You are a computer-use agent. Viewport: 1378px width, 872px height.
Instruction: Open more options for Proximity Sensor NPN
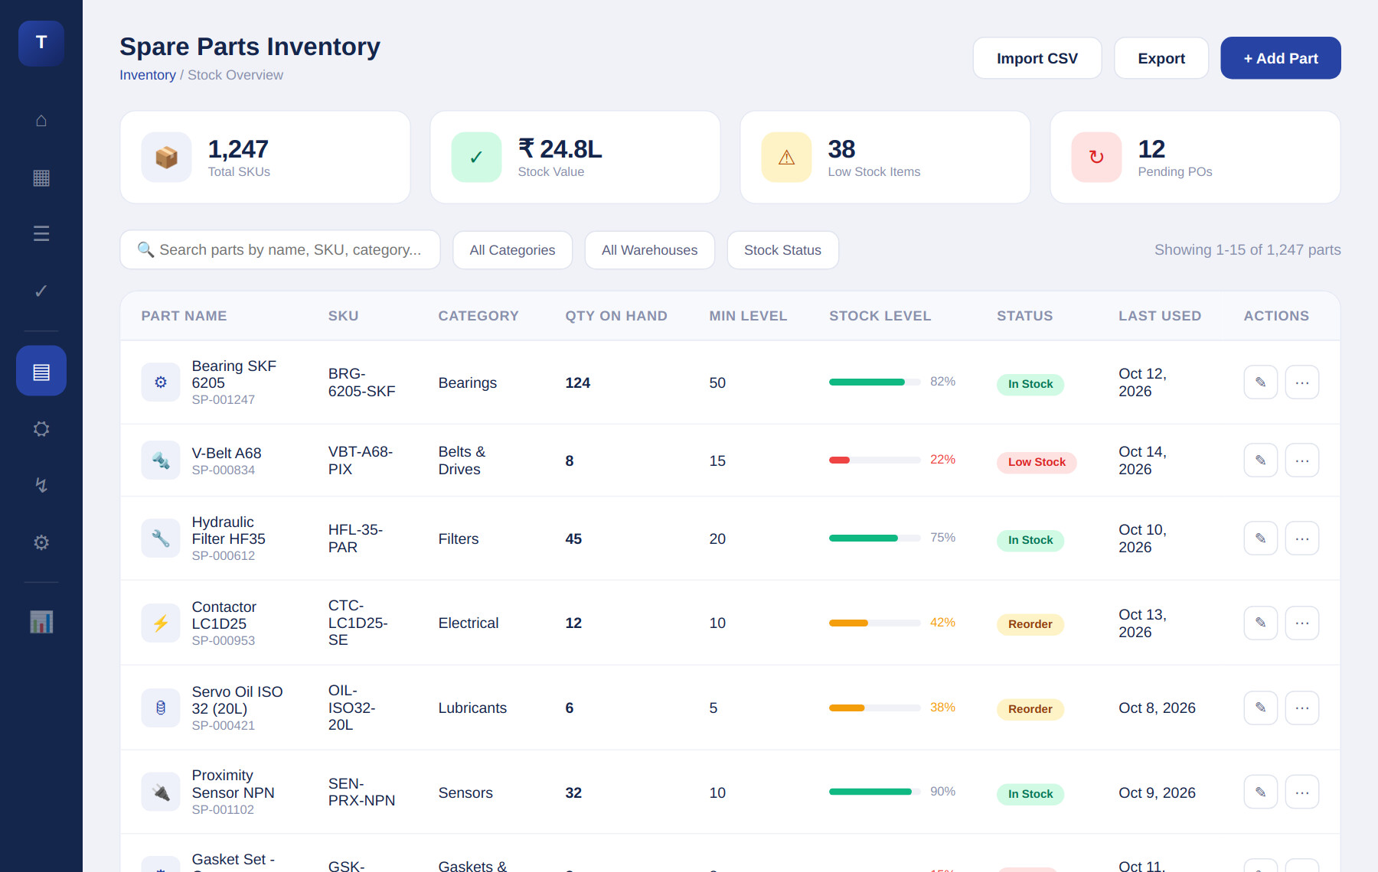pos(1301,792)
